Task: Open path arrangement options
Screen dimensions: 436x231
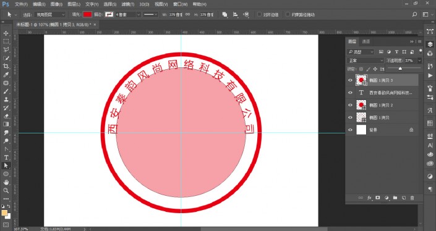Action: (246, 15)
